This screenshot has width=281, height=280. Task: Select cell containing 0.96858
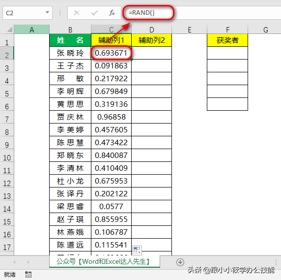click(112, 117)
